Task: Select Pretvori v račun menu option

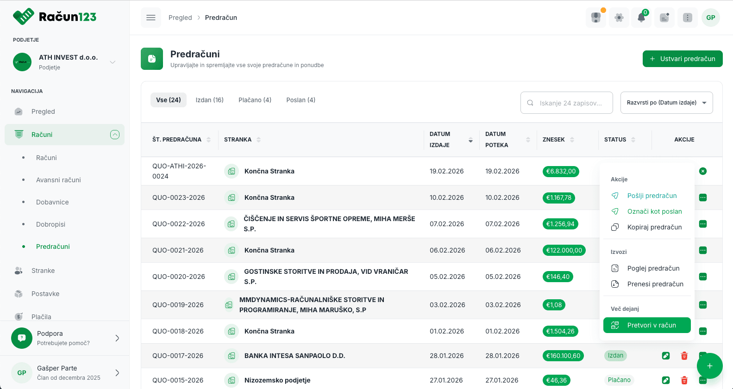Action: [647, 325]
